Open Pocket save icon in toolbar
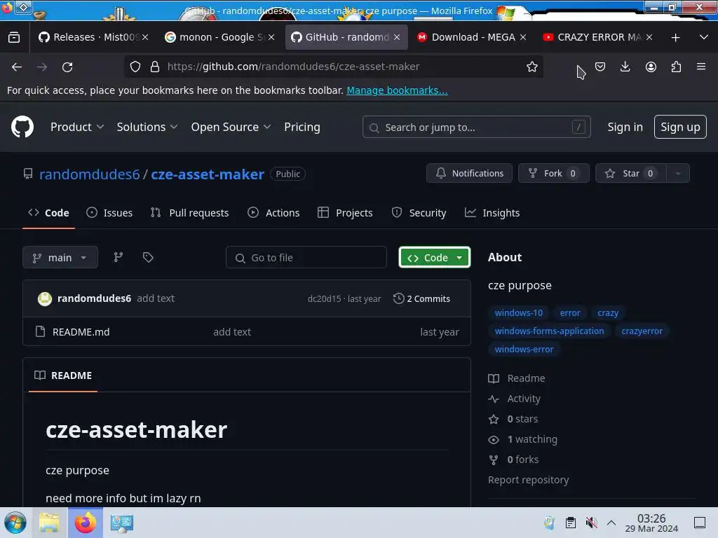This screenshot has height=538, width=718. [600, 67]
